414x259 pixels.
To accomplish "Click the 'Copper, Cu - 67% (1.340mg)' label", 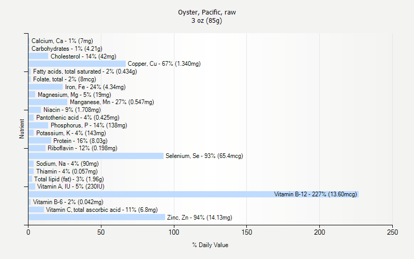I will (x=164, y=64).
